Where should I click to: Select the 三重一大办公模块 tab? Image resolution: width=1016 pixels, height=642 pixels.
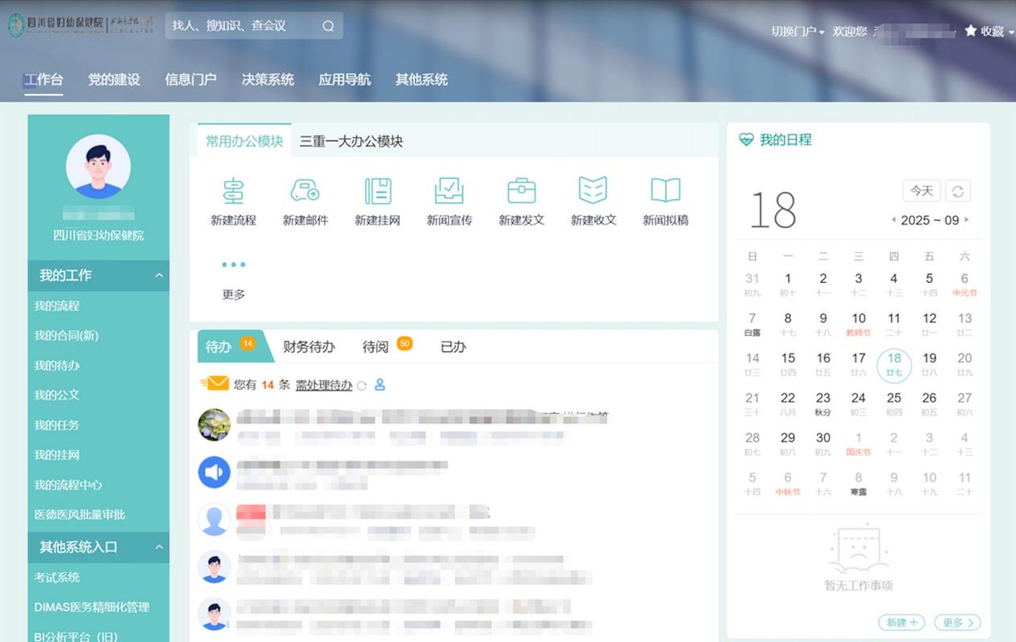pyautogui.click(x=351, y=141)
